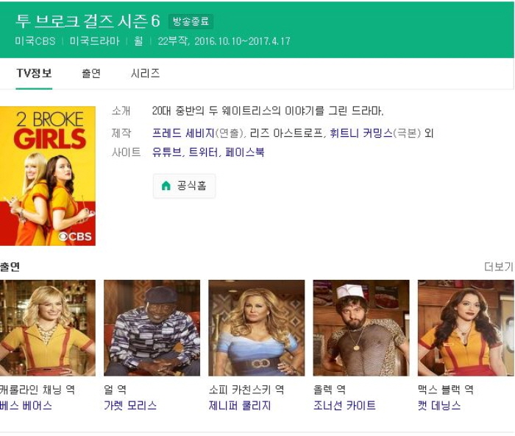Viewport: 515px width, 436px height.
Task: Click the actor name 제니퍼 쿨리지
Action: point(240,406)
